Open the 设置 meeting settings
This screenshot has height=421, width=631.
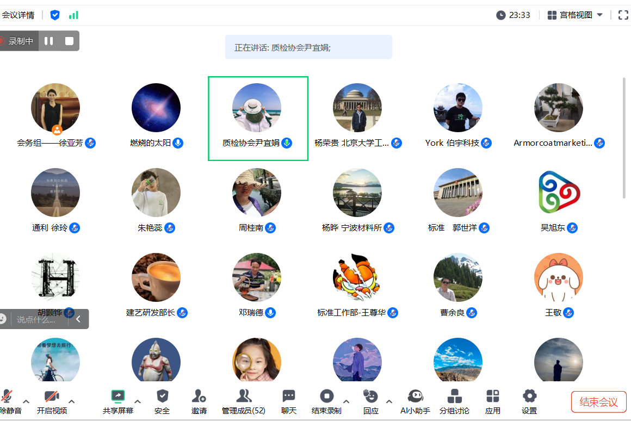pos(528,401)
